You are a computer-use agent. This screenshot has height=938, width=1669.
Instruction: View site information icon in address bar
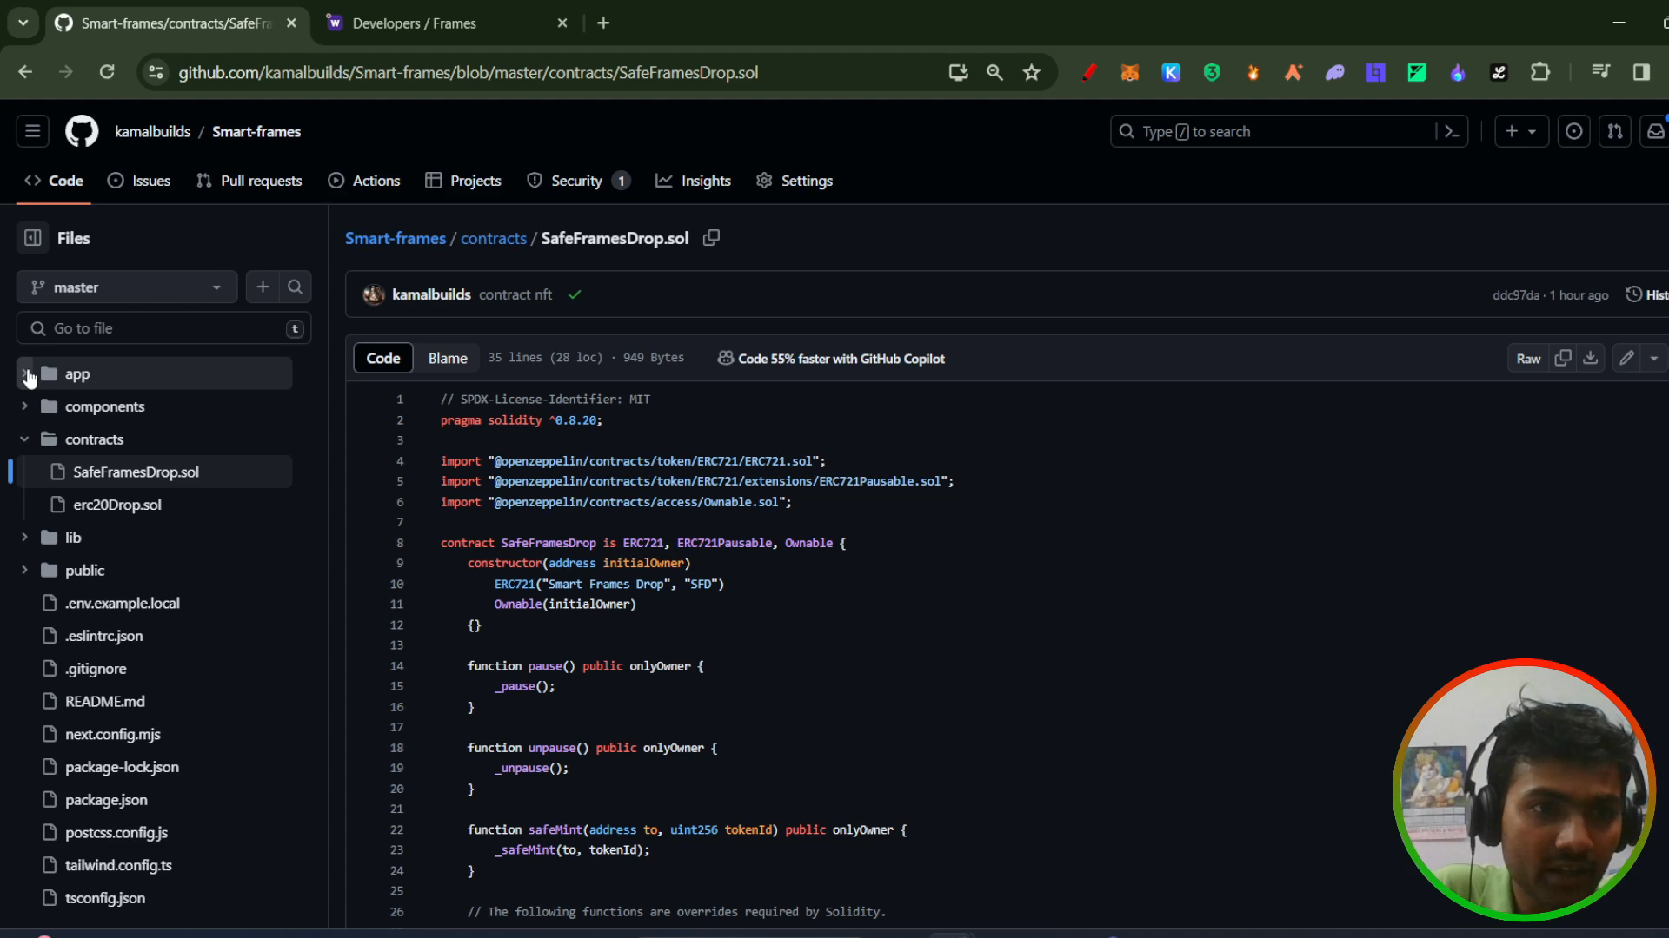[156, 73]
